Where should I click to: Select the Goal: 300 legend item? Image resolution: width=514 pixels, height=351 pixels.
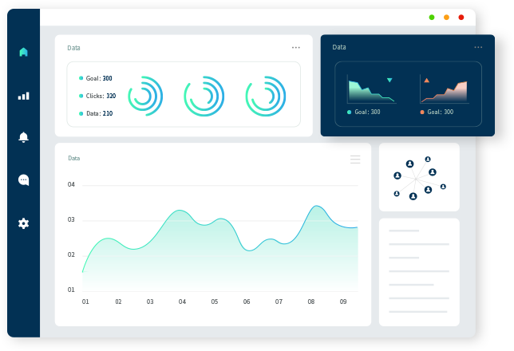point(96,78)
